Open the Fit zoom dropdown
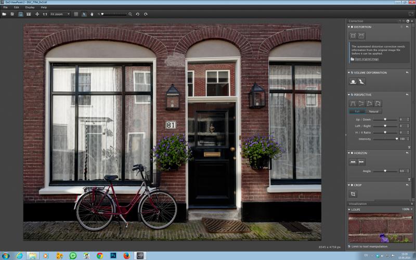The image size is (416, 260). [x=60, y=14]
